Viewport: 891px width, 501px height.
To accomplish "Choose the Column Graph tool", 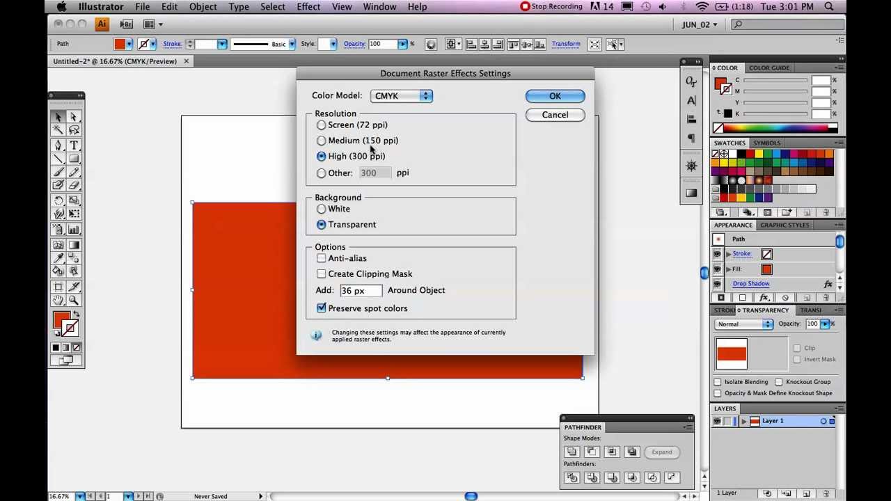I will (74, 230).
